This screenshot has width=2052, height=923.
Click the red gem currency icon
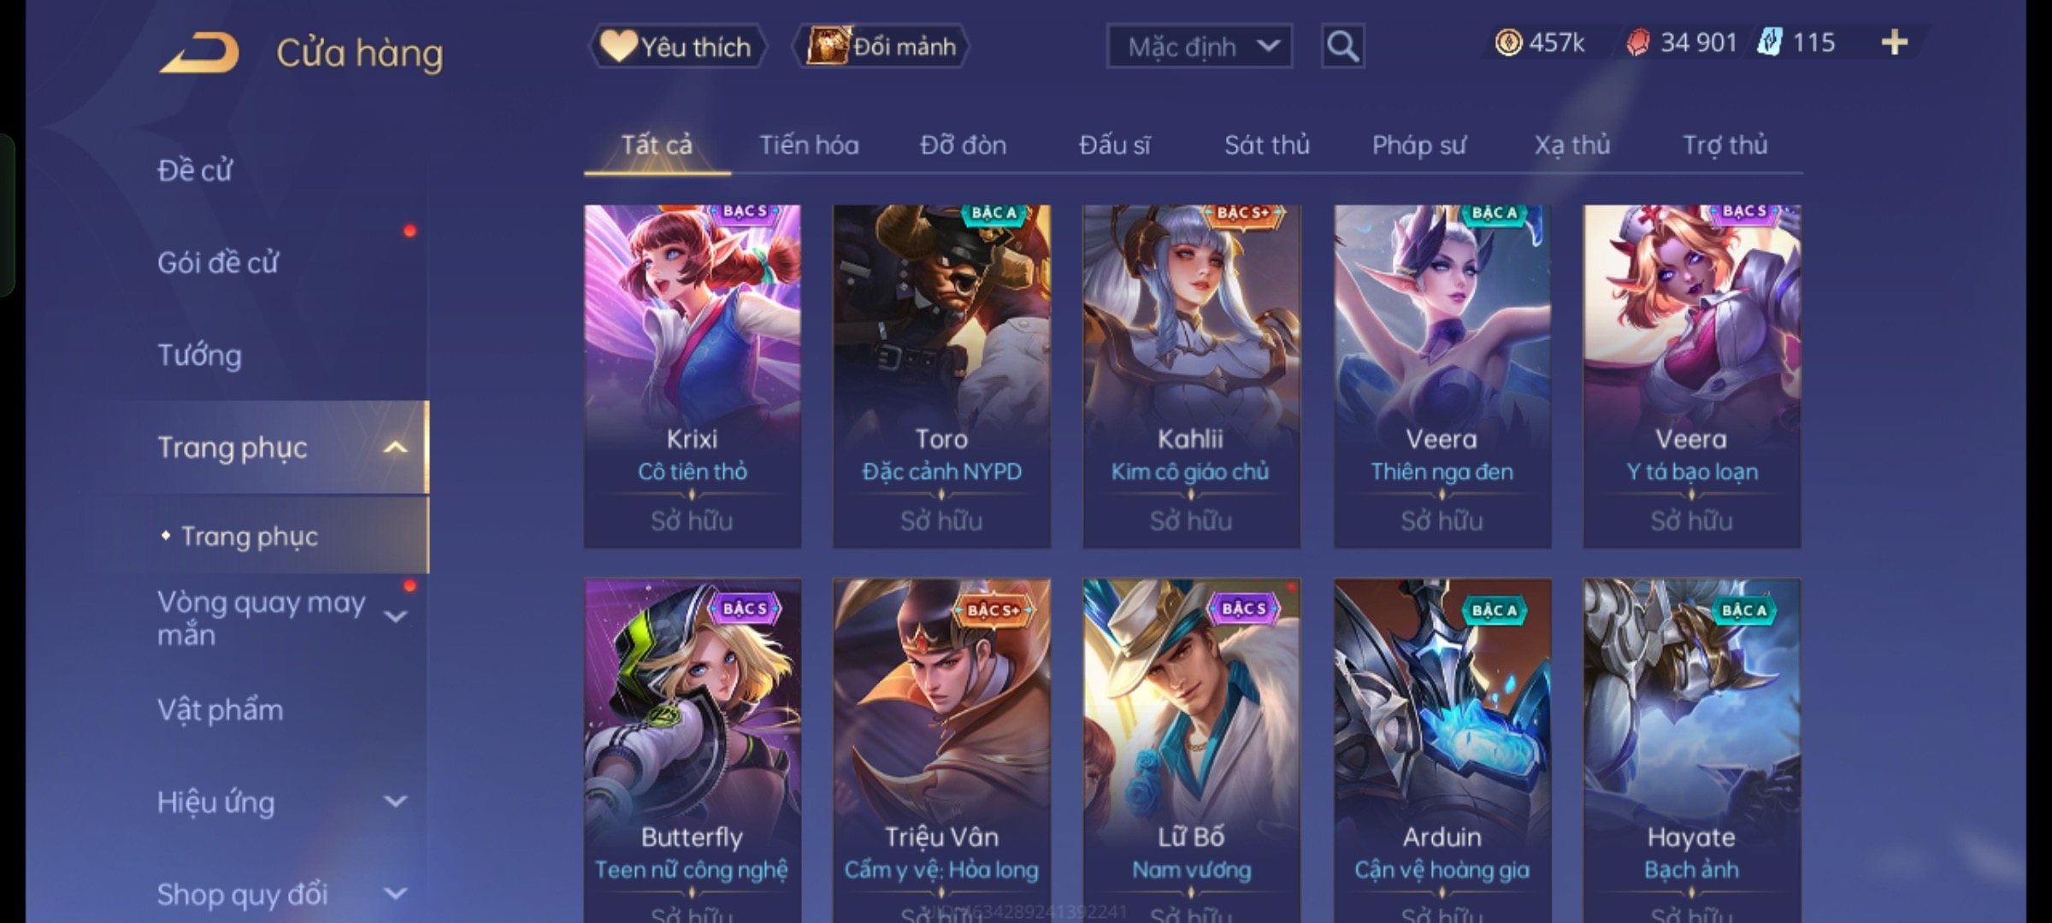pyautogui.click(x=1637, y=42)
